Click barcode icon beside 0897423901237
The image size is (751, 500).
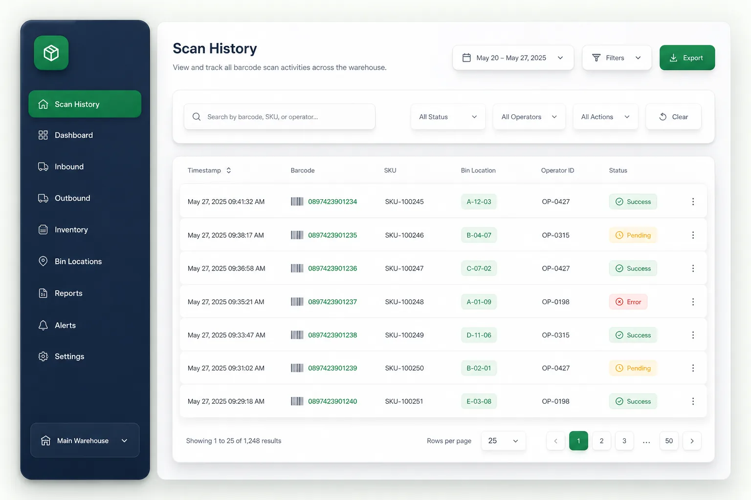297,302
